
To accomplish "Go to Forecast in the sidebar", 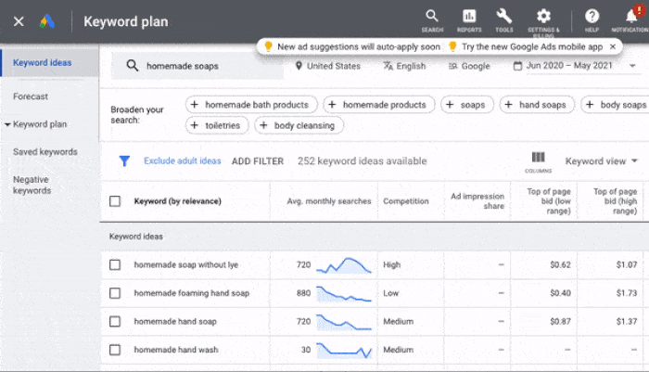I will coord(31,96).
